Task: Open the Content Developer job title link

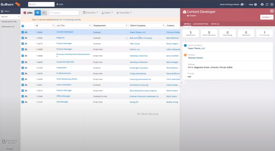Action: [65, 32]
